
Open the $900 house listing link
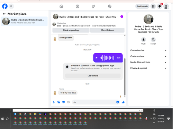tap(86, 26)
